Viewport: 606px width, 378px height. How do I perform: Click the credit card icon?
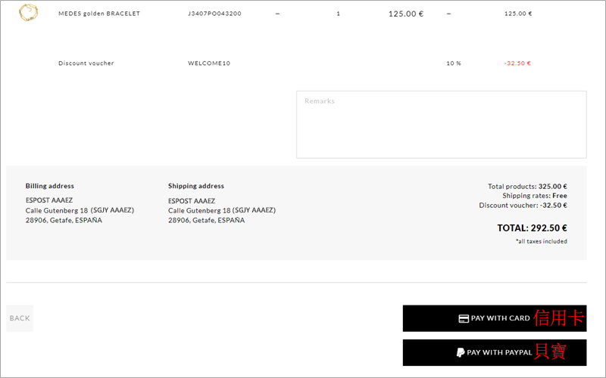click(x=464, y=318)
